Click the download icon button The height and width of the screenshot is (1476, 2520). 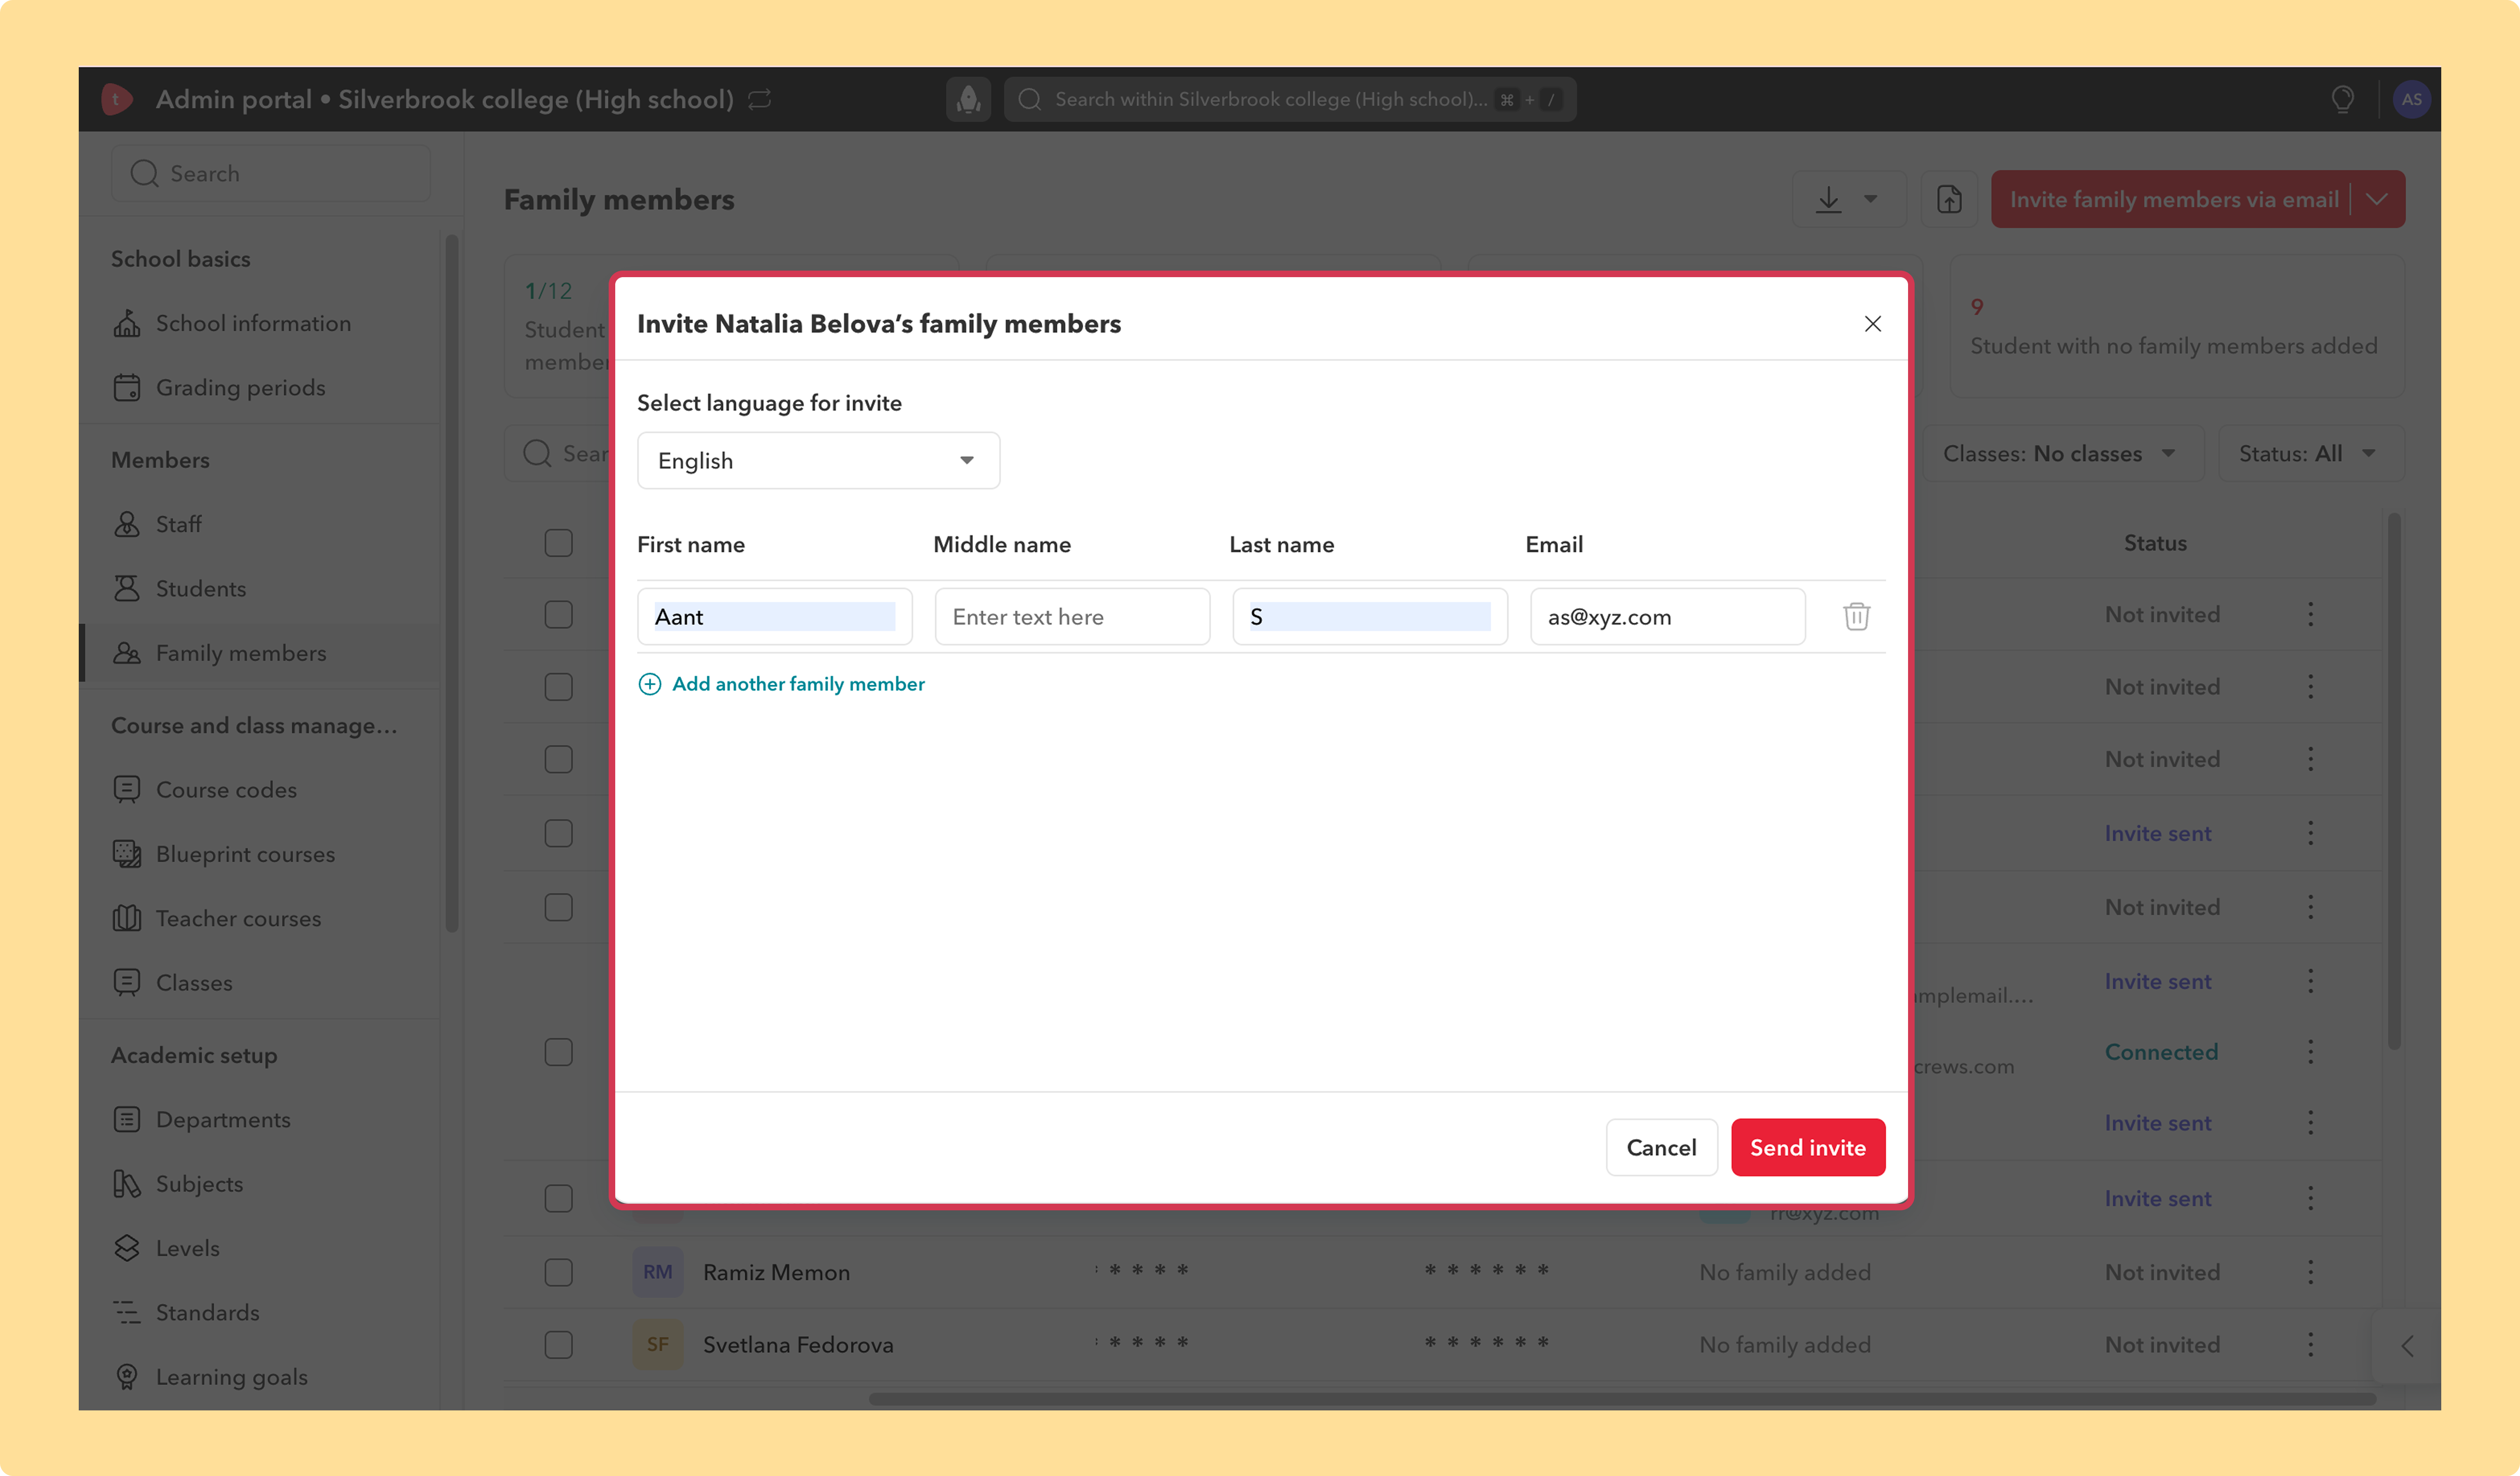pos(1828,199)
